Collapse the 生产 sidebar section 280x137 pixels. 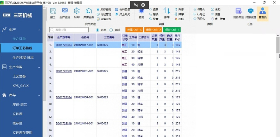pos(39,30)
